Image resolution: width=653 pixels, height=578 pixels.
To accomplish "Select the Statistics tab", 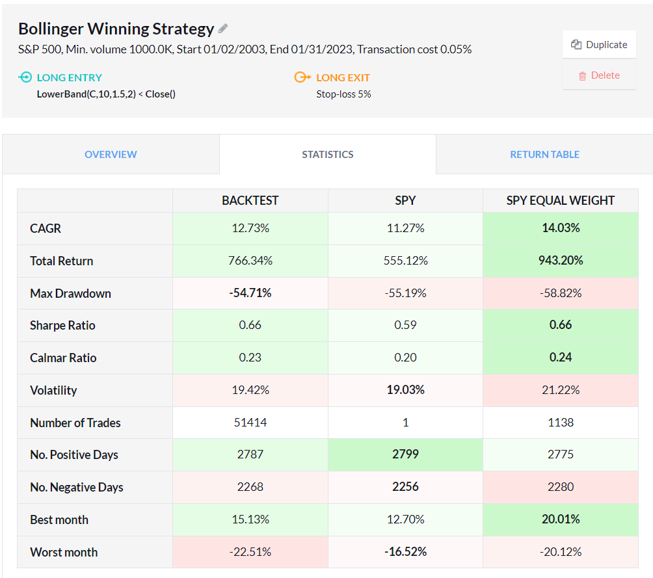I will tap(328, 154).
